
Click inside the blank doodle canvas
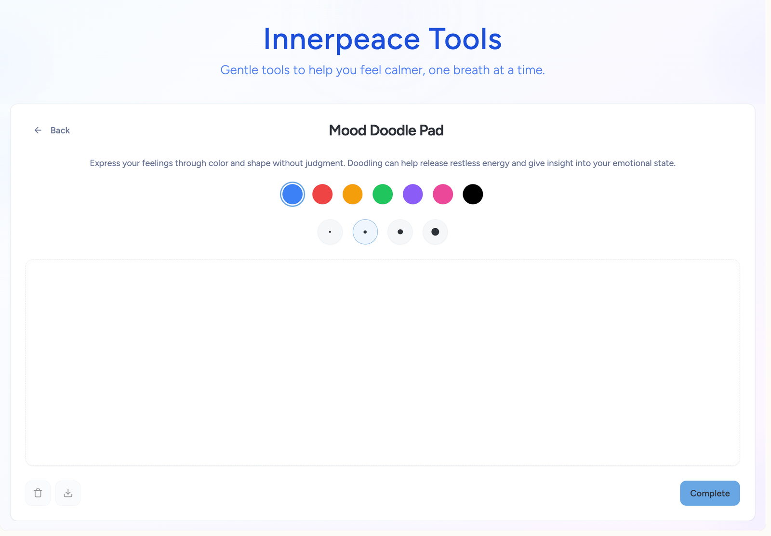383,362
